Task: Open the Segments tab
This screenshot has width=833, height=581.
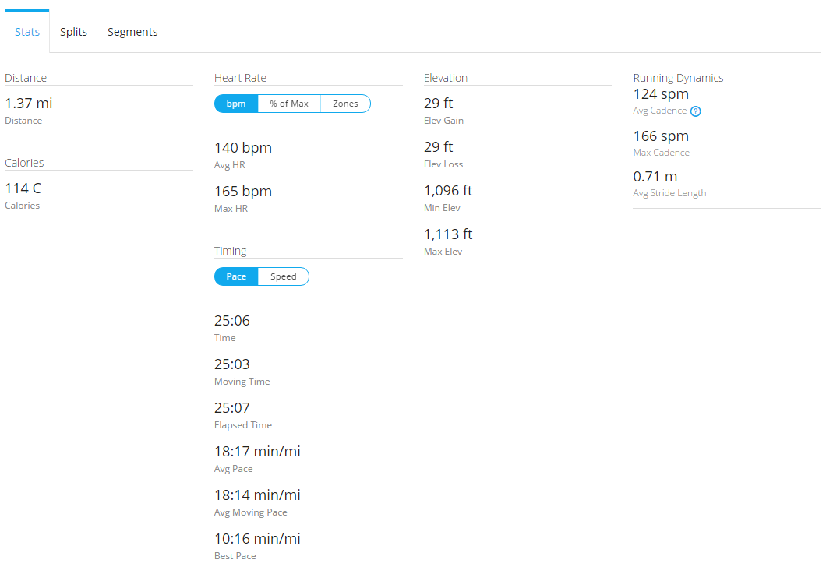Action: tap(132, 32)
